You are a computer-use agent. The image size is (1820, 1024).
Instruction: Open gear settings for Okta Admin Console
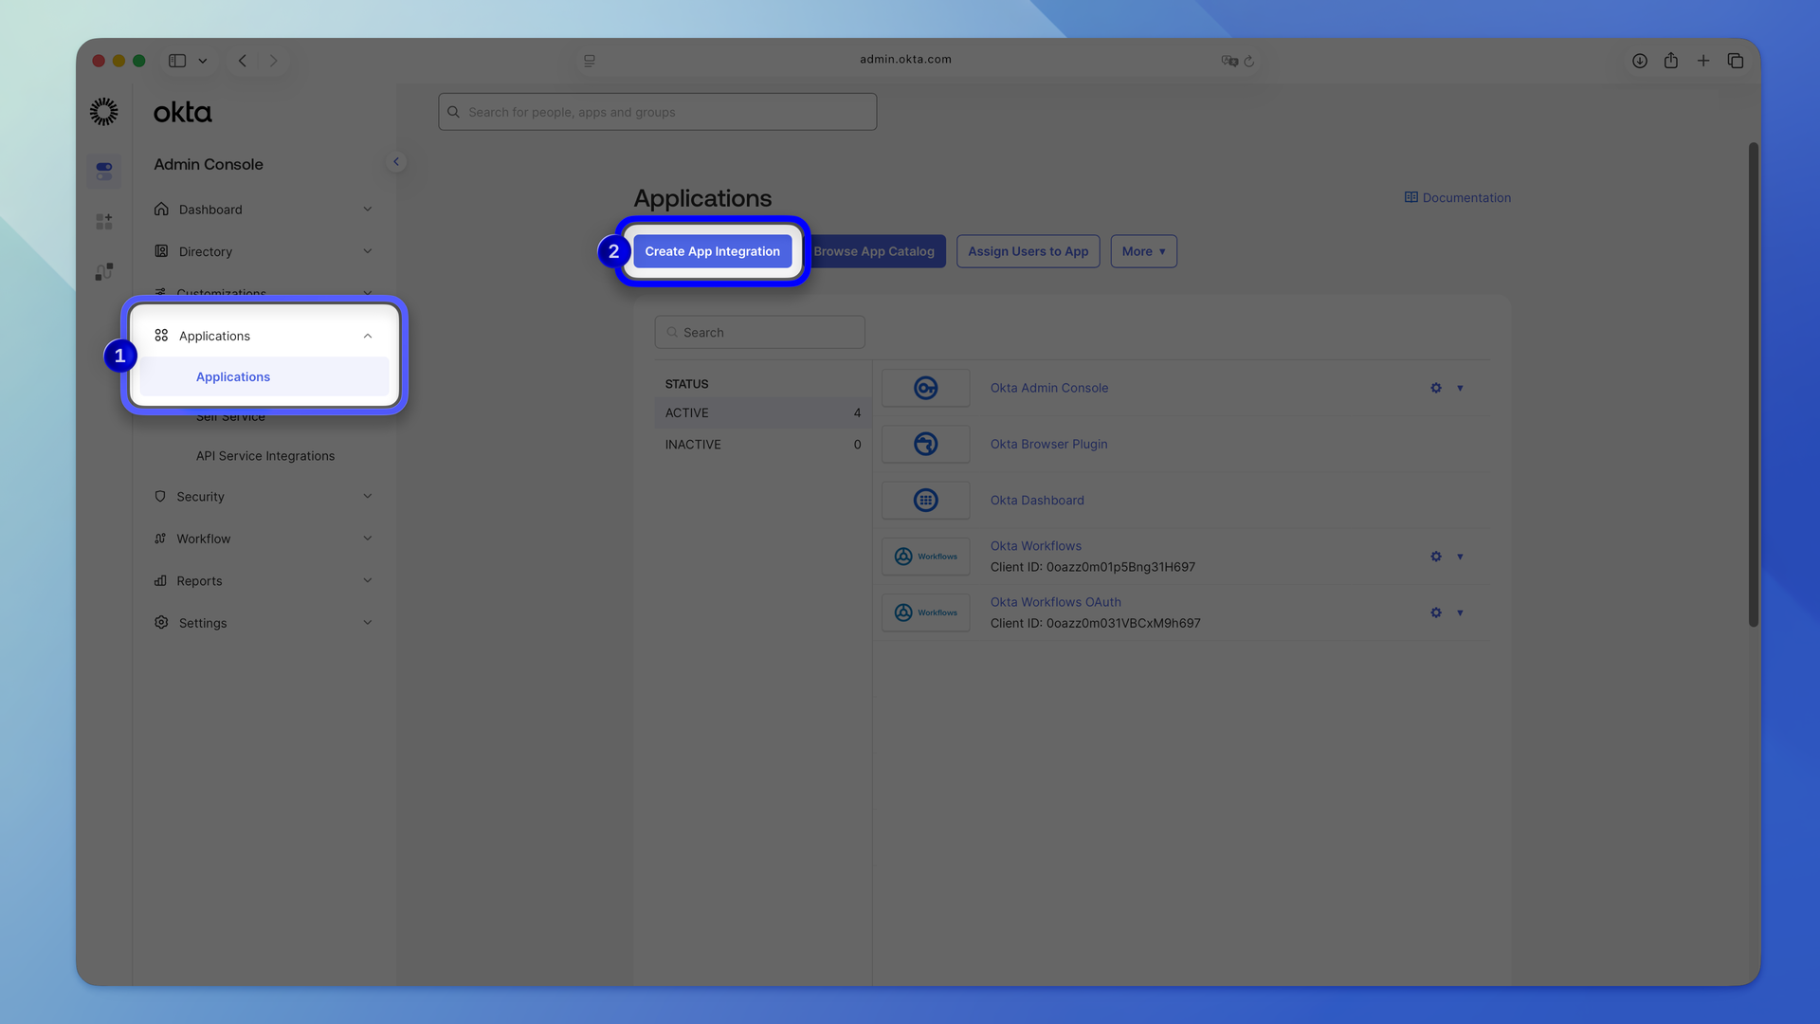coord(1436,388)
